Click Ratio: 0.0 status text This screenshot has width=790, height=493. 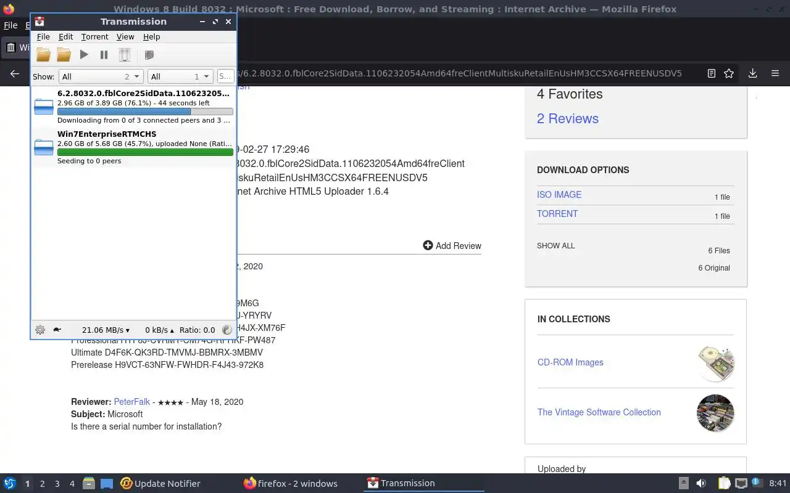197,330
